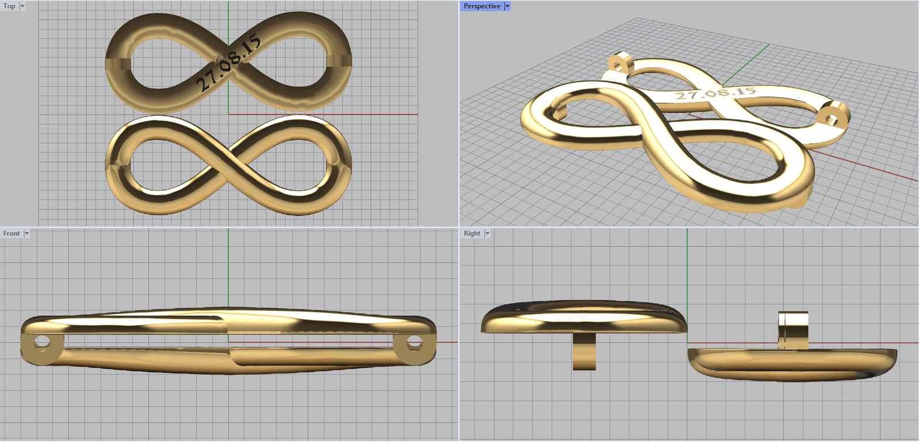Pick the right bail loop in Perspective viewport
920x444 pixels.
click(x=833, y=114)
